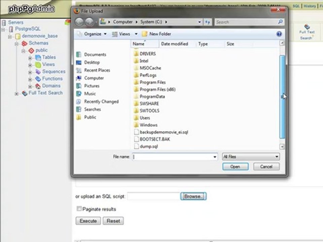Select the Music icon in sidebar
323x242 pixels.
click(x=79, y=94)
